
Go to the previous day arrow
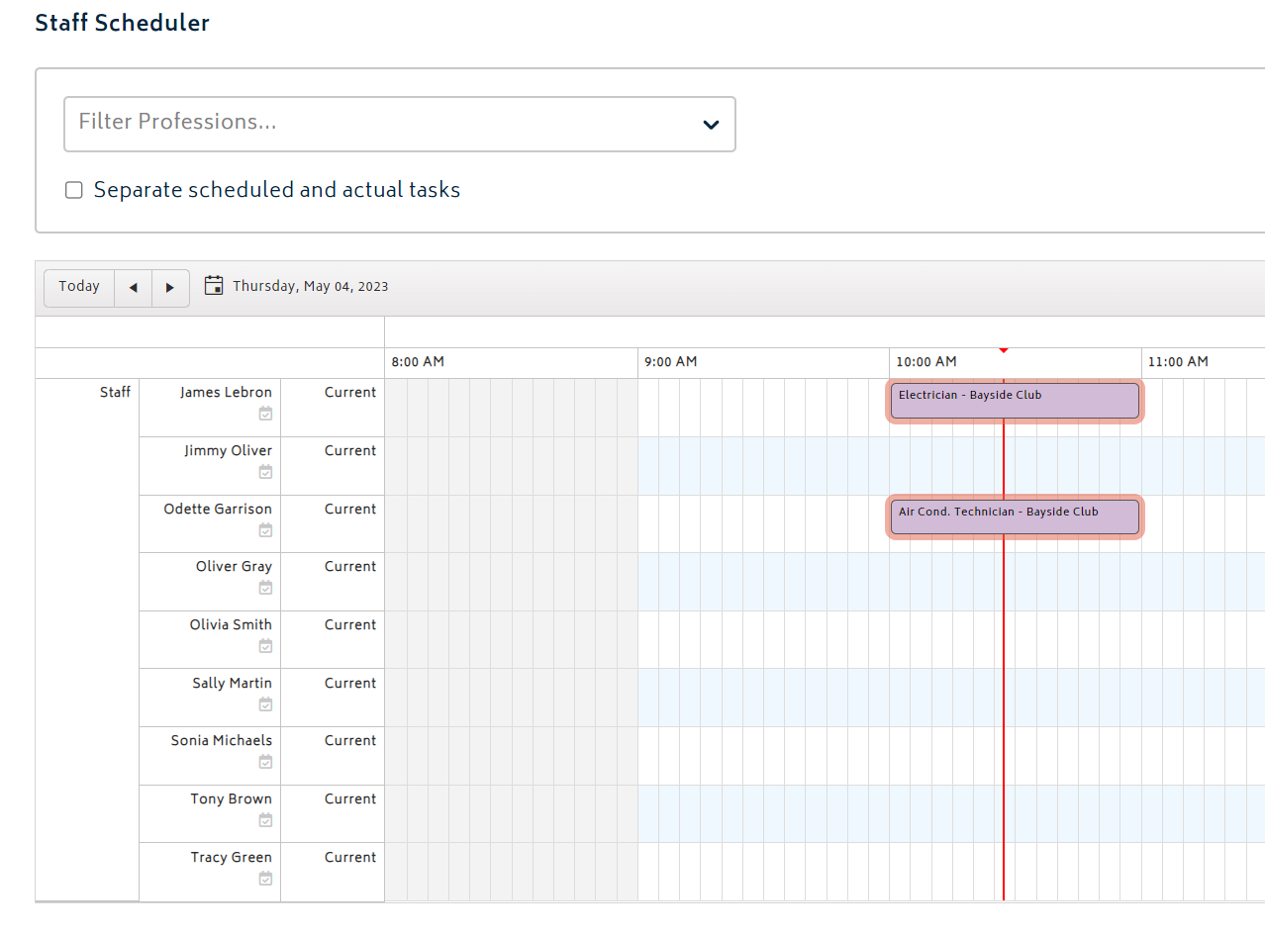pyautogui.click(x=134, y=288)
